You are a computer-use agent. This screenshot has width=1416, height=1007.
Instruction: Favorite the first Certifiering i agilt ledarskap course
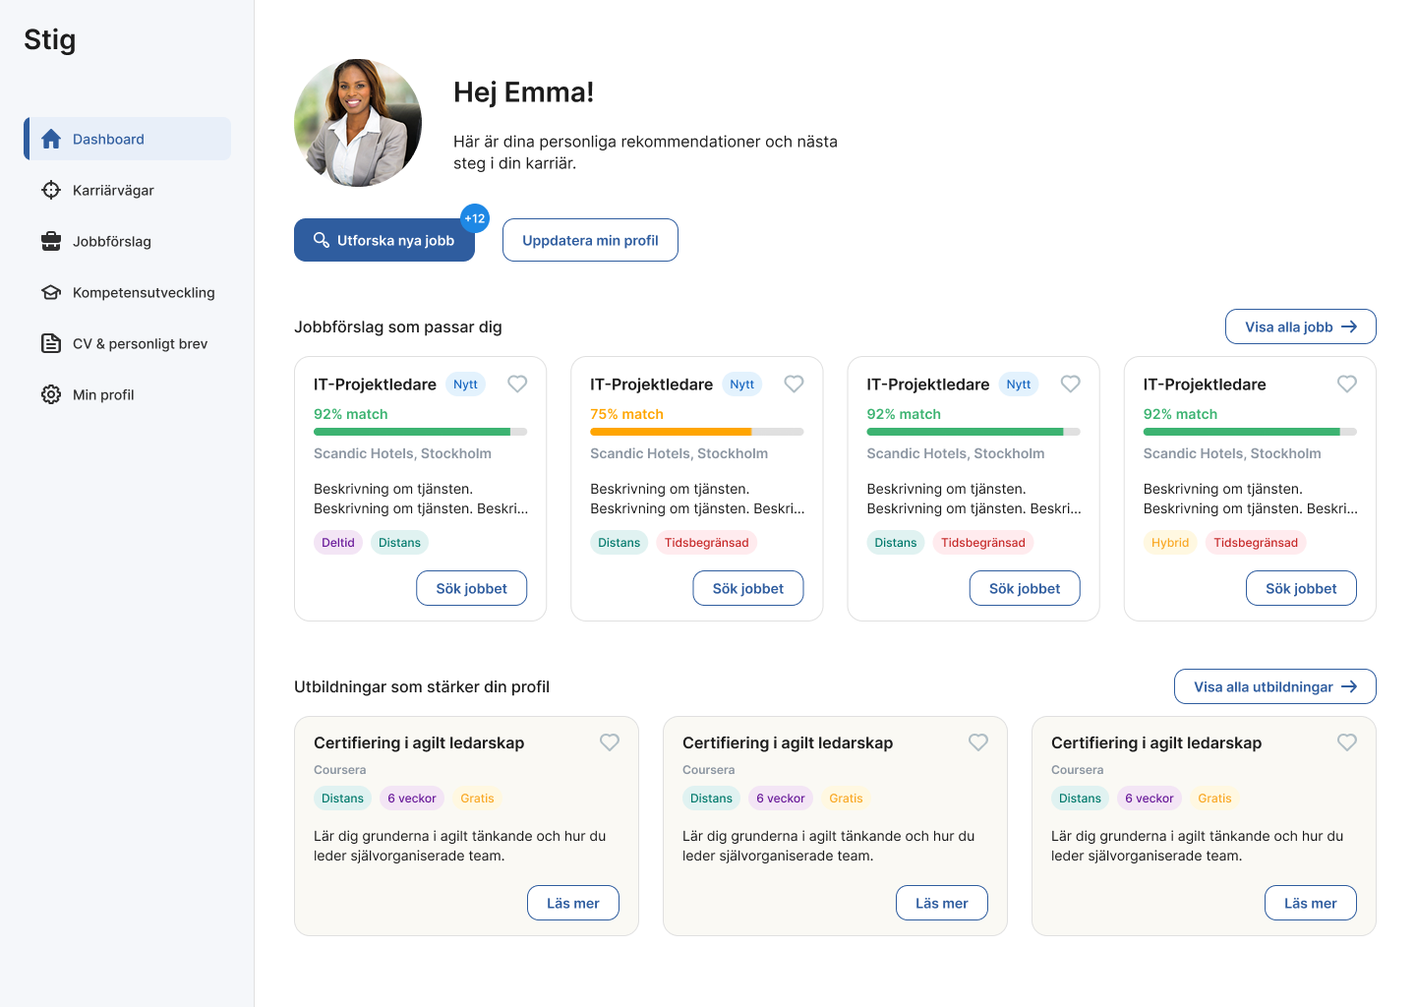609,742
